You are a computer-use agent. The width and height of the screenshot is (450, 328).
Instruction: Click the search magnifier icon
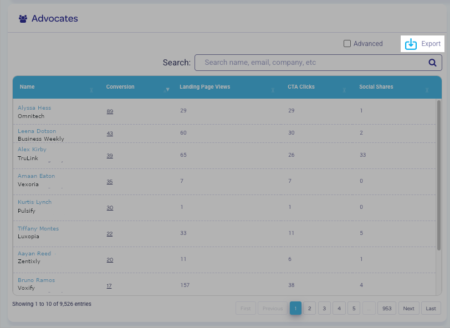pyautogui.click(x=432, y=63)
